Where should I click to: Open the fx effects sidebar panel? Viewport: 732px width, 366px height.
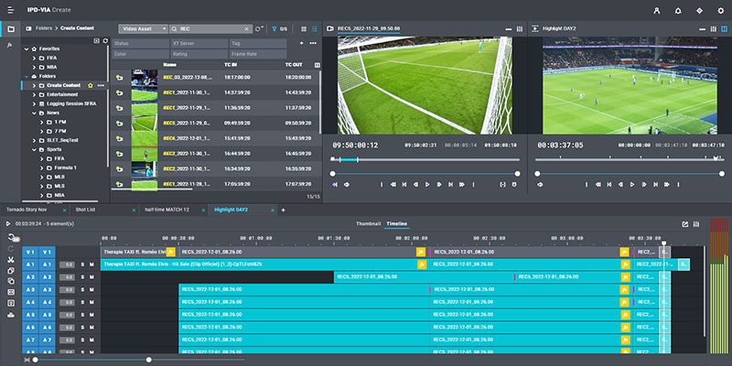coord(10,45)
